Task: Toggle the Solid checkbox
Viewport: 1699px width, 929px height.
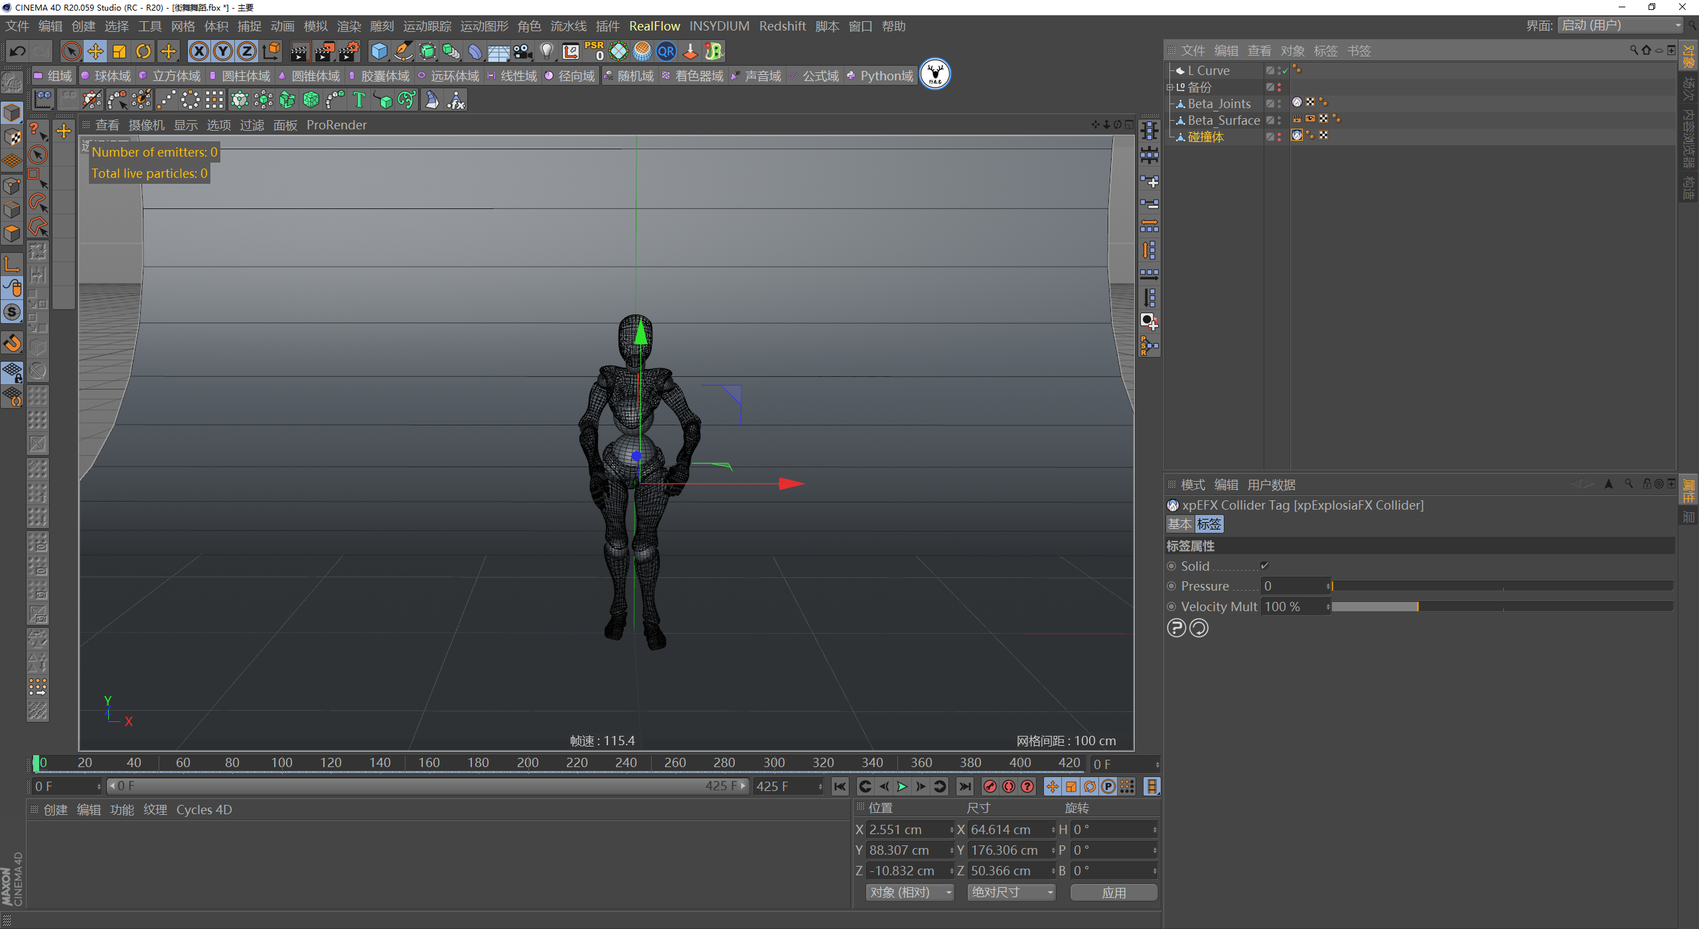Action: pyautogui.click(x=1264, y=566)
